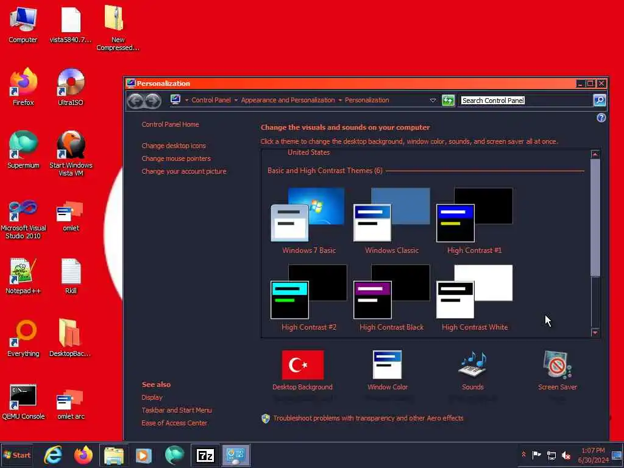Viewport: 624px width, 468px height.
Task: Click the muted volume tray icon
Action: 566,455
